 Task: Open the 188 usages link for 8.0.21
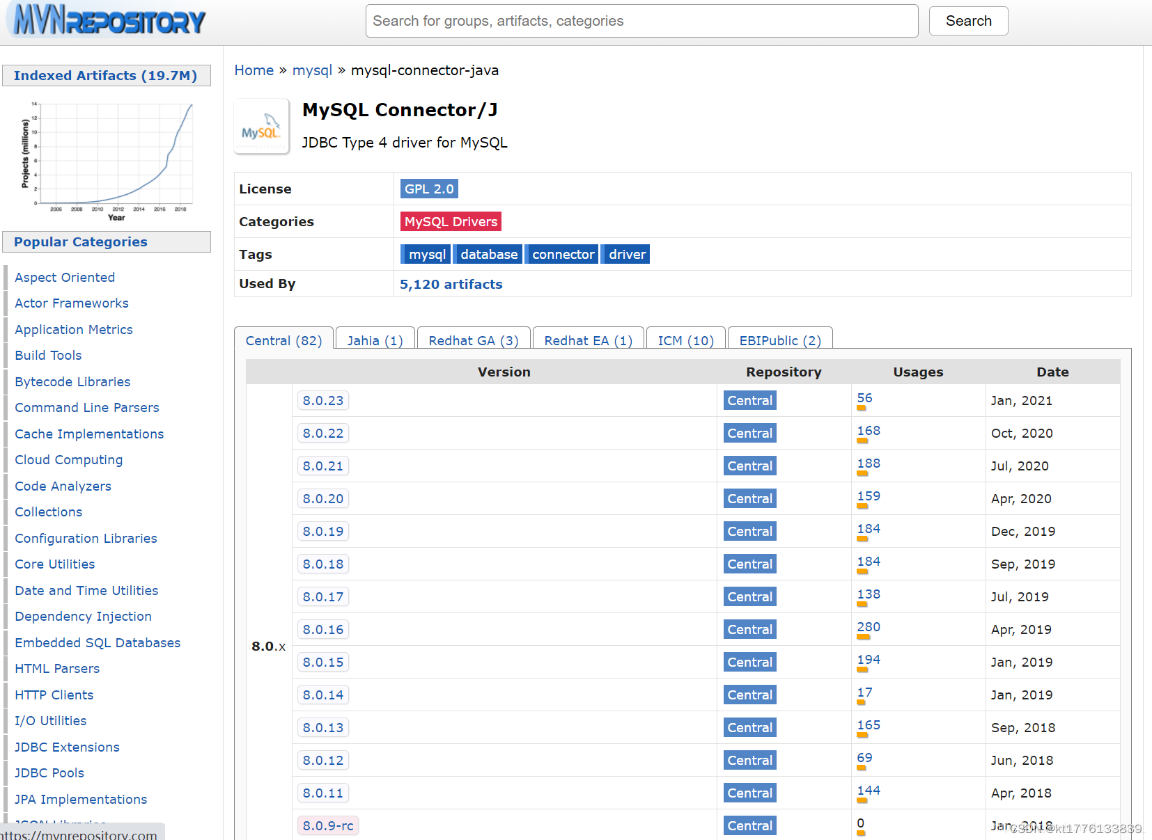point(869,463)
